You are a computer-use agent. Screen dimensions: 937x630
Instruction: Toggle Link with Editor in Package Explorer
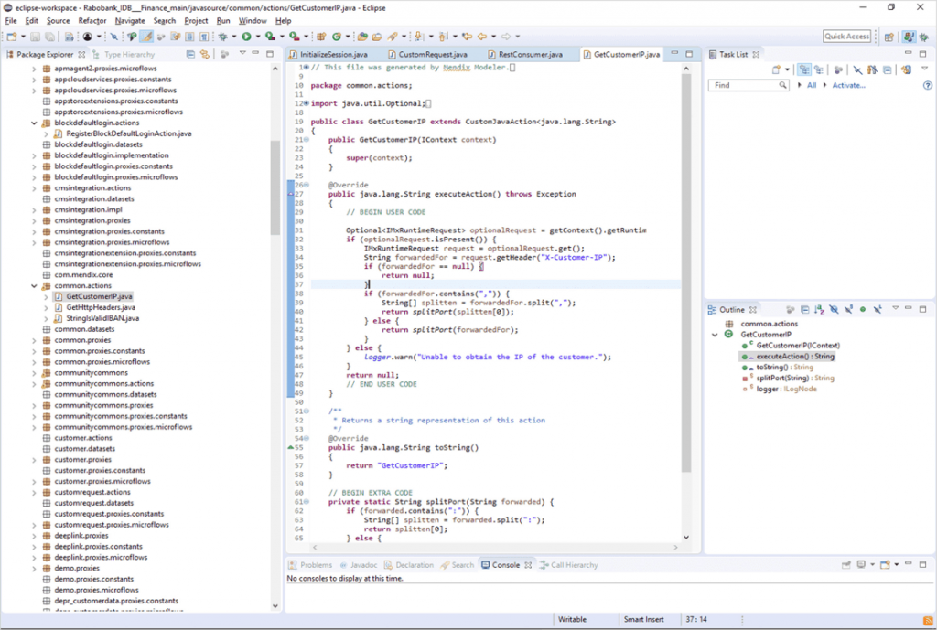pyautogui.click(x=207, y=55)
